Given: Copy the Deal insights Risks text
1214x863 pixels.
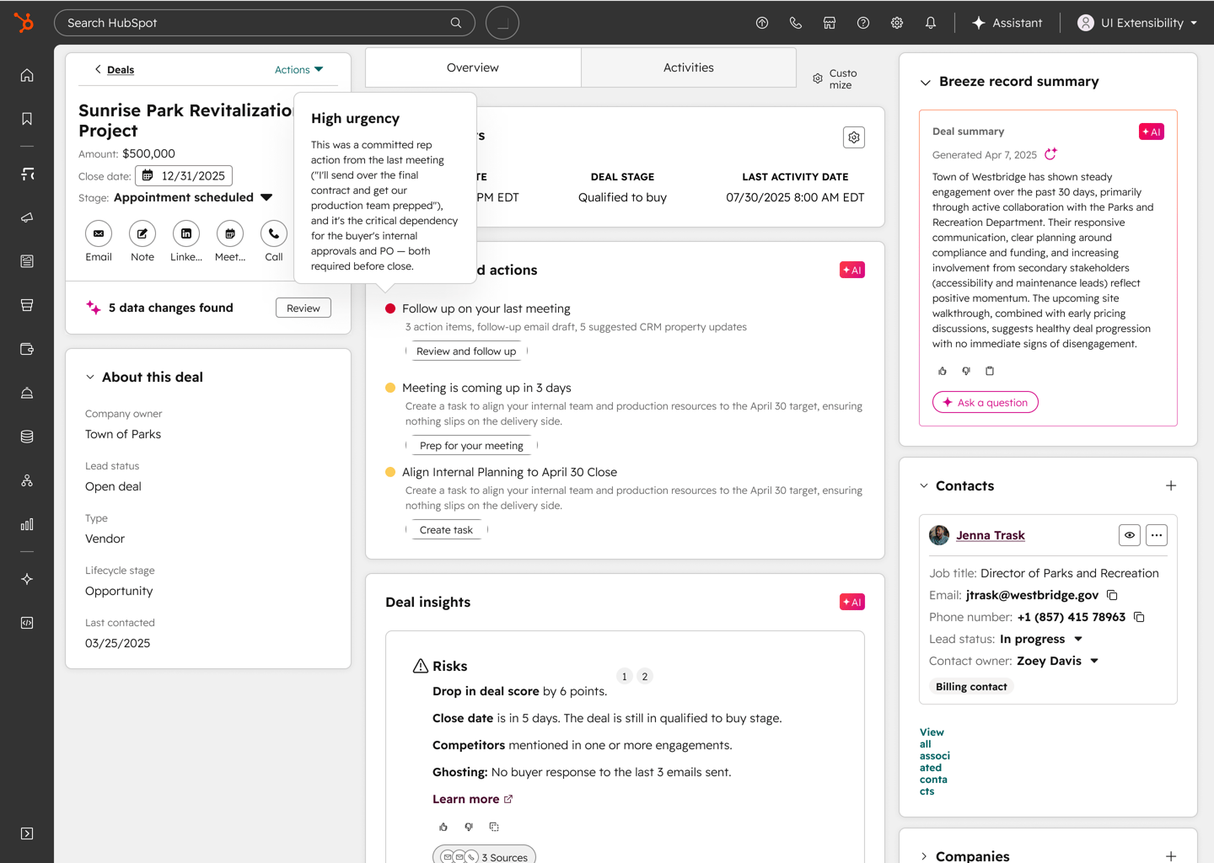Looking at the screenshot, I should point(494,827).
